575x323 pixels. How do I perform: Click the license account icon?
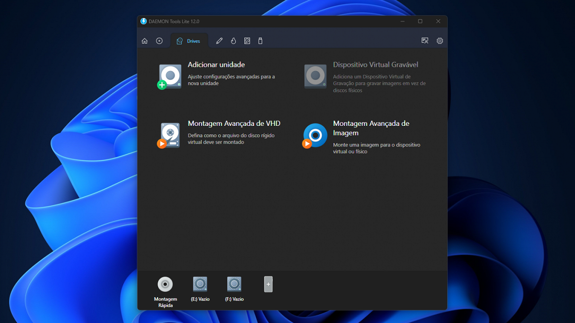coord(425,41)
